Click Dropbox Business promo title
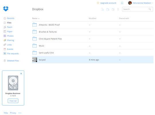Viewport: 155px width, 115px height. tap(13, 93)
